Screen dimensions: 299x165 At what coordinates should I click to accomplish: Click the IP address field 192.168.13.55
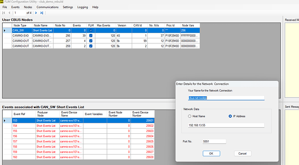click(x=226, y=125)
